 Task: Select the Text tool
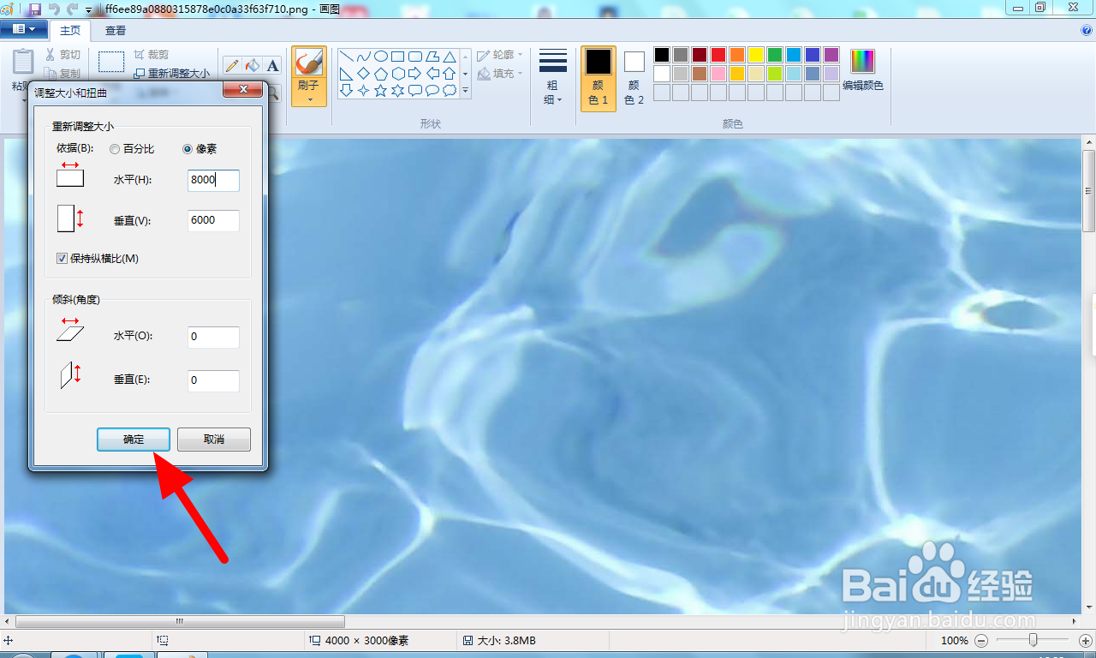(272, 65)
